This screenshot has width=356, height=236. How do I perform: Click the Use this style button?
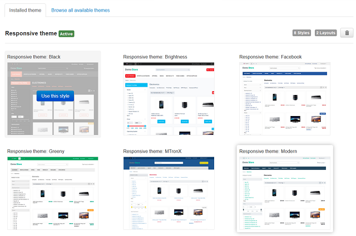coord(55,96)
